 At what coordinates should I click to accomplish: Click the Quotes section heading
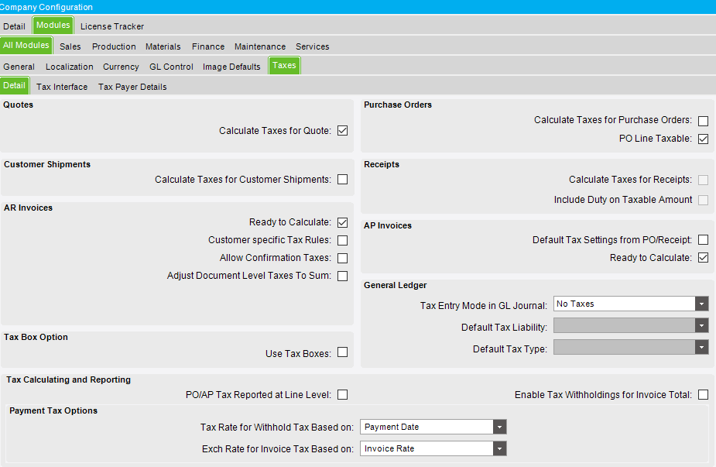click(19, 105)
